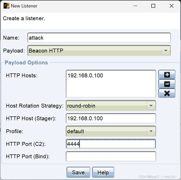Focus the empty HTTP Port (Bind) field
Image resolution: width=181 pixels, height=180 pixels.
click(x=111, y=156)
